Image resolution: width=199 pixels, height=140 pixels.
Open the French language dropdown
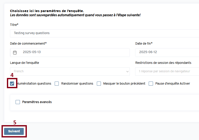tap(69, 72)
